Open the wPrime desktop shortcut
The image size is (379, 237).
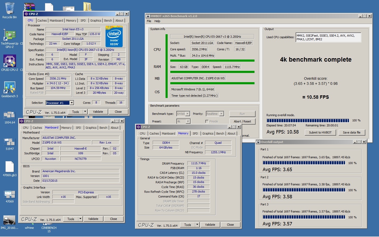tap(29, 226)
